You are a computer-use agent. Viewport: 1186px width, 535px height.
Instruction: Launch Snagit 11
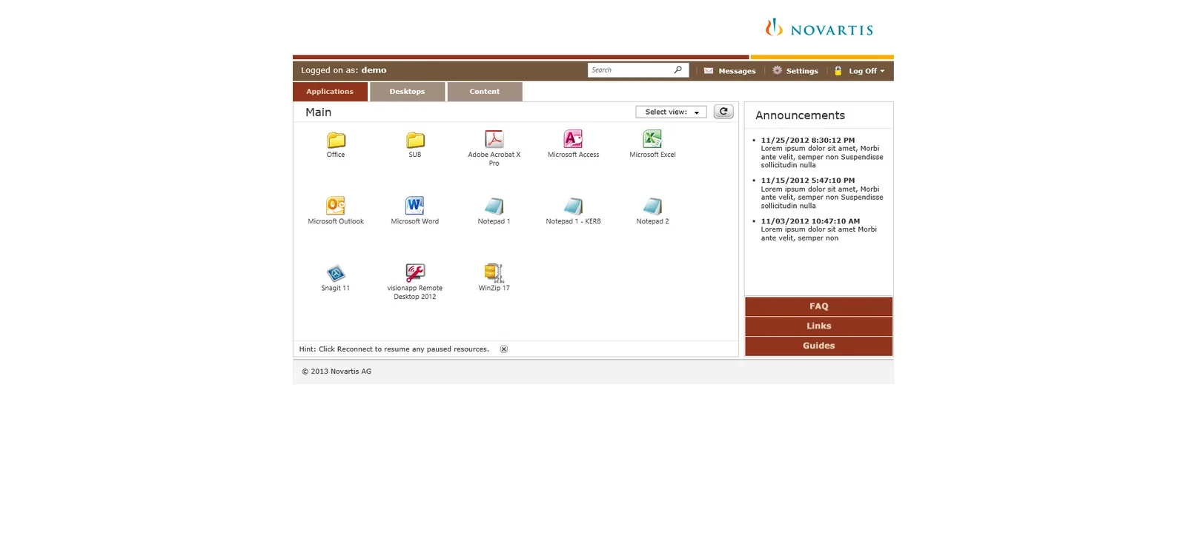click(336, 273)
